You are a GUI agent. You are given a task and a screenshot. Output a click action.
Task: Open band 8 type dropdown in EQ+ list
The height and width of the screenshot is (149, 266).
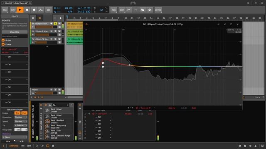click(x=103, y=138)
